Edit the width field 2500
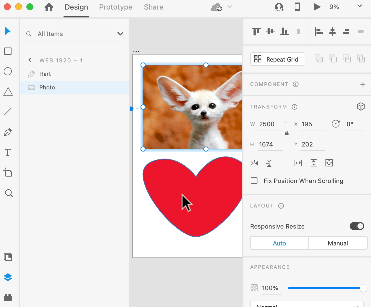Image resolution: width=371 pixels, height=307 pixels. [270, 124]
